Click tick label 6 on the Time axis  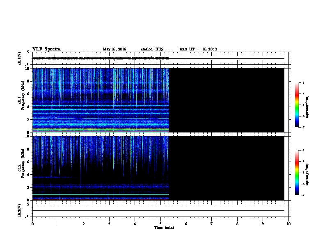click(x=186, y=224)
